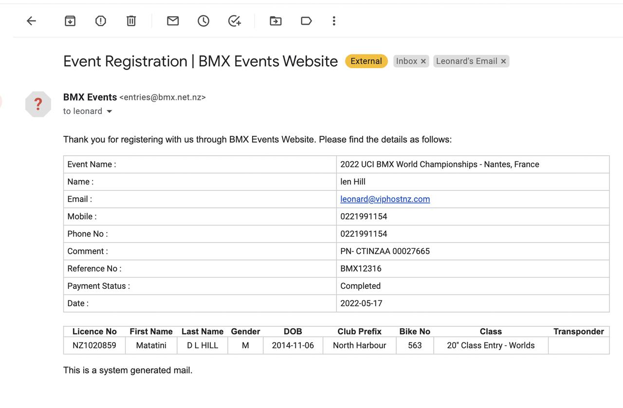Delete this email with the trash icon
Image resolution: width=623 pixels, height=408 pixels.
(131, 21)
